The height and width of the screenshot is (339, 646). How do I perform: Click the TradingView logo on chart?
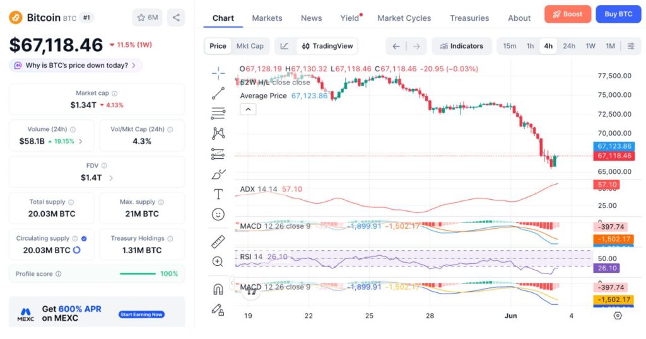coord(251,292)
